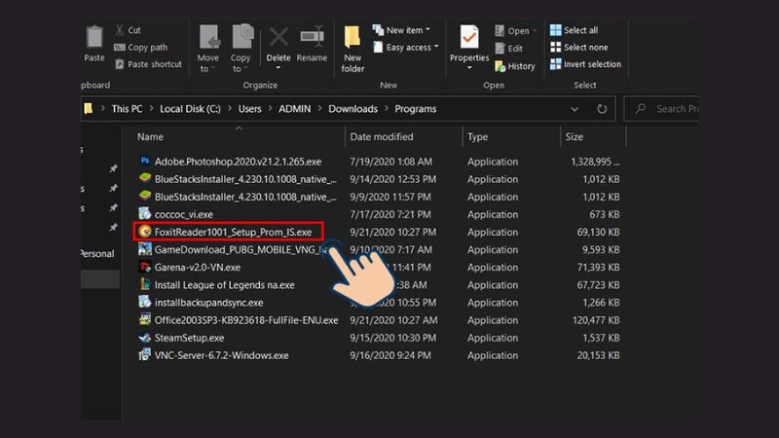Expand the New item dropdown
Viewport: 779px width, 438px height.
407,30
